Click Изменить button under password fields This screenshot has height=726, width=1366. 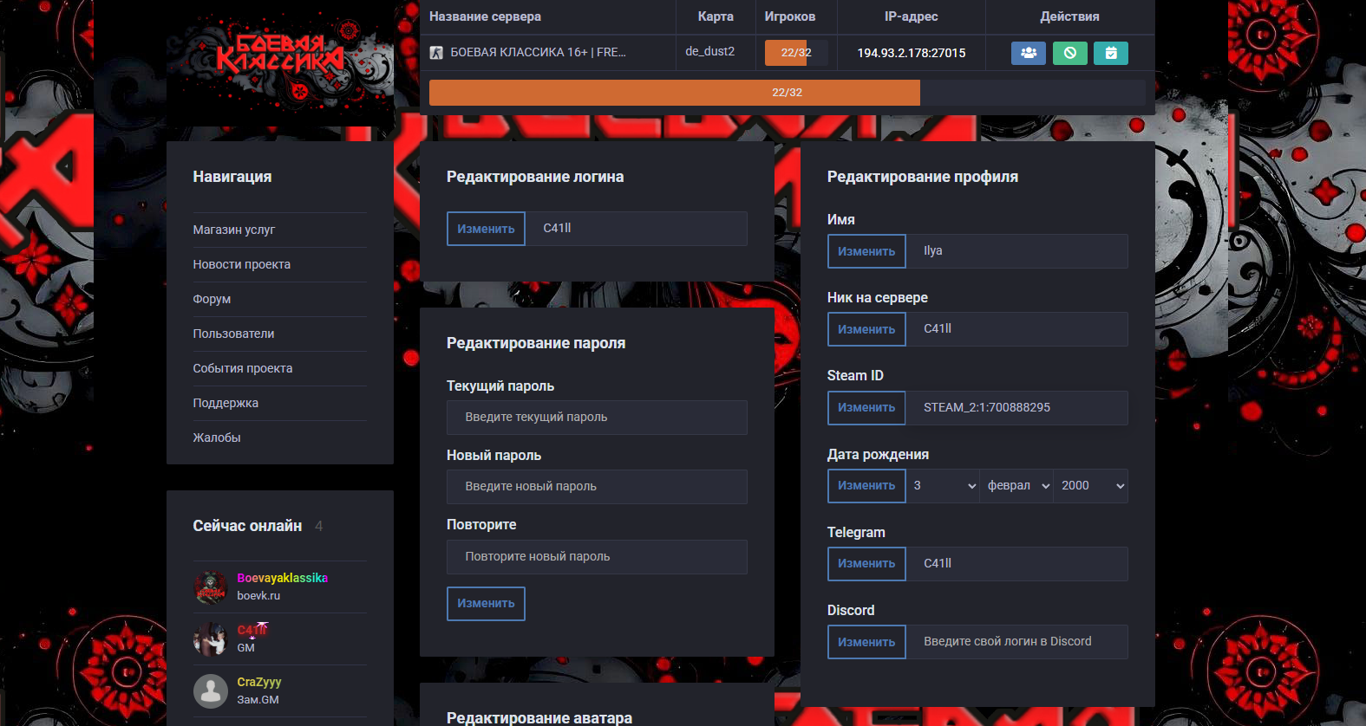pos(486,604)
